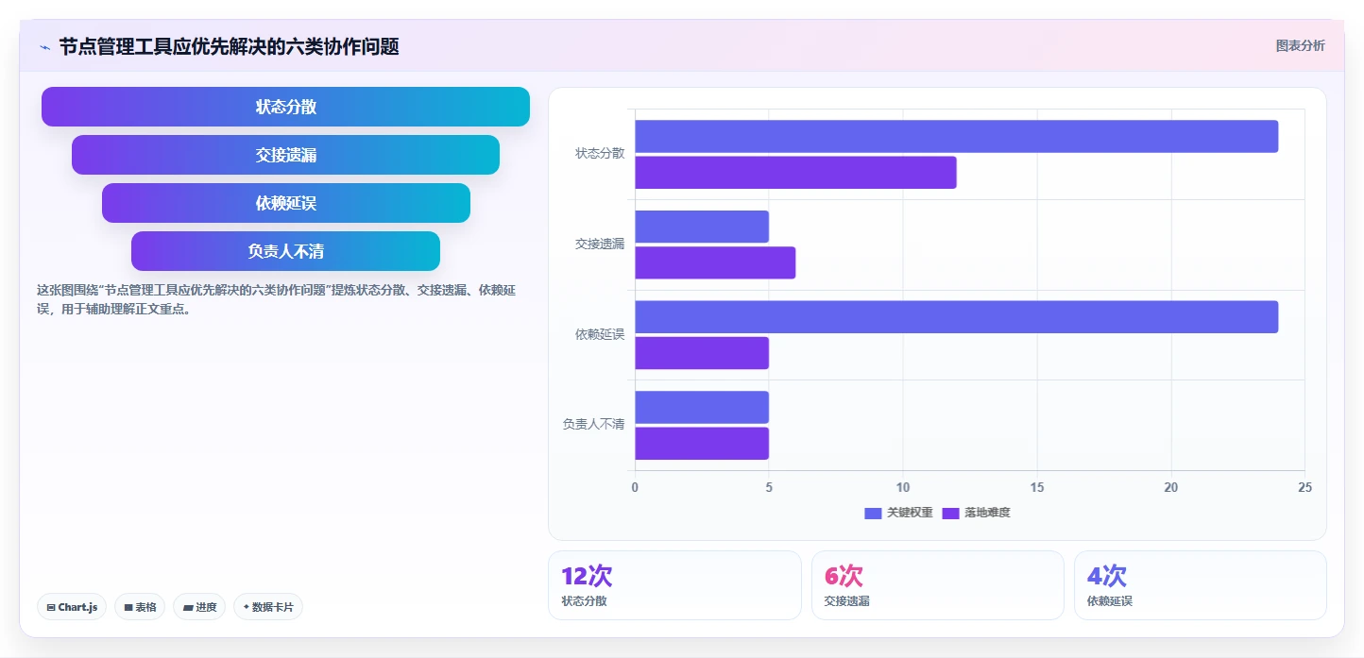Click the 表格 tag chip
The width and height of the screenshot is (1364, 658).
click(140, 607)
